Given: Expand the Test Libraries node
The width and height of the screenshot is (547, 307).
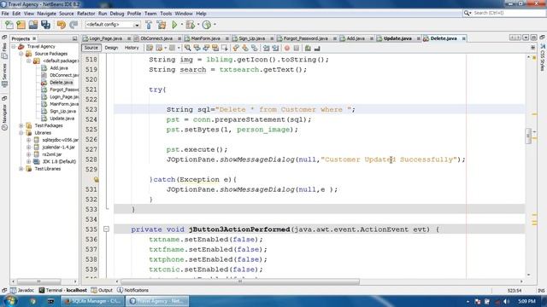Looking at the screenshot, I should [21, 169].
